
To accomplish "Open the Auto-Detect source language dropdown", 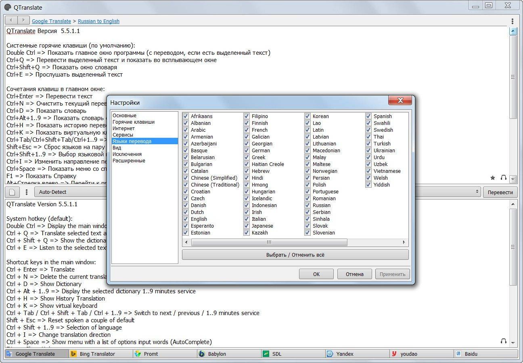I will [71, 192].
